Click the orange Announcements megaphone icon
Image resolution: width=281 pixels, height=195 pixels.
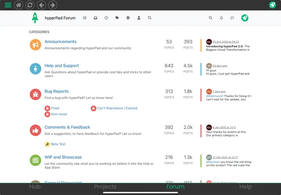(x=36, y=45)
